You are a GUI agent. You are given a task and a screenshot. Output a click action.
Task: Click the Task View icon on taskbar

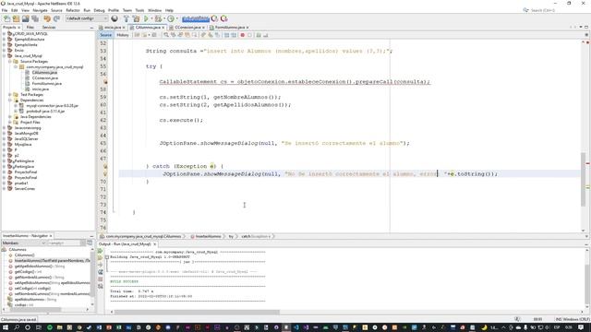point(39,327)
